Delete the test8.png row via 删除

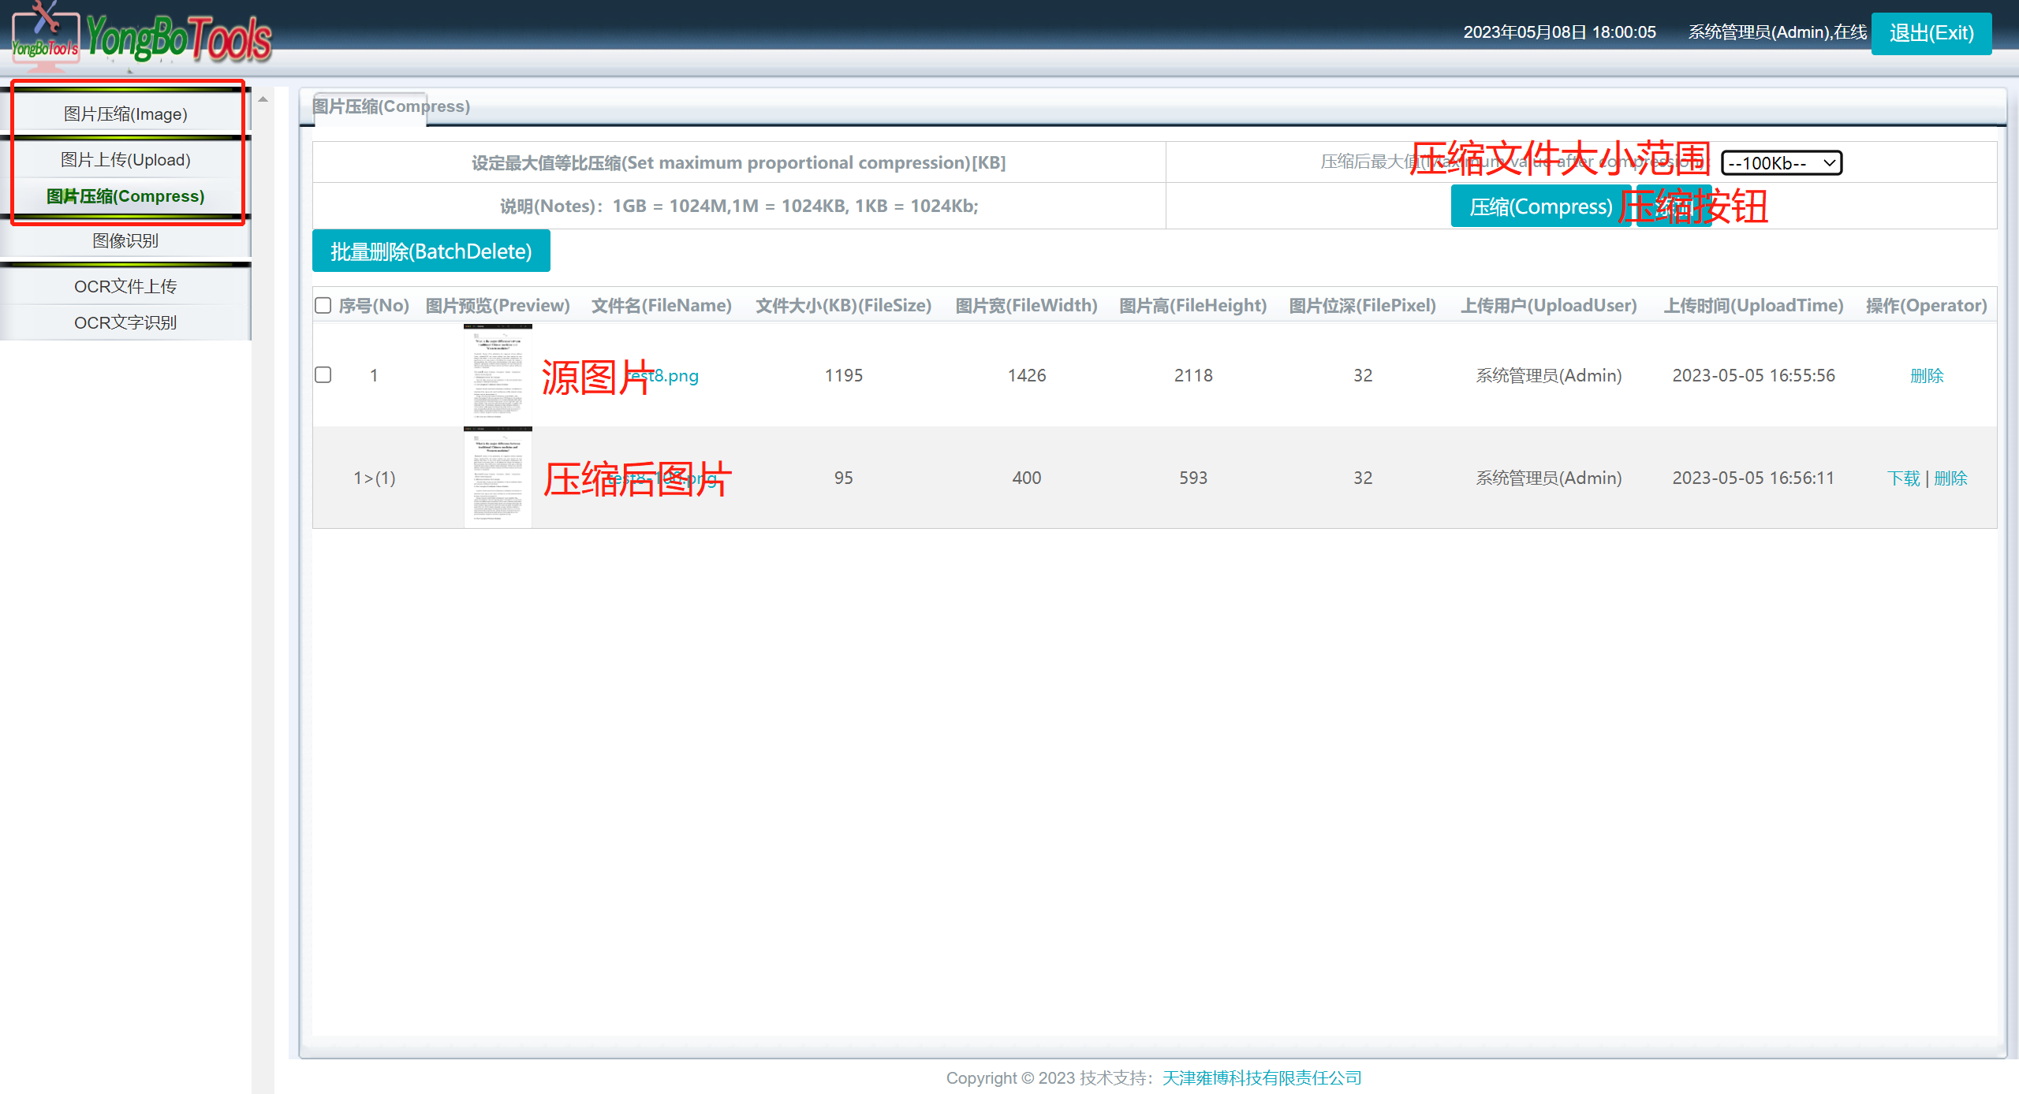pos(1927,376)
